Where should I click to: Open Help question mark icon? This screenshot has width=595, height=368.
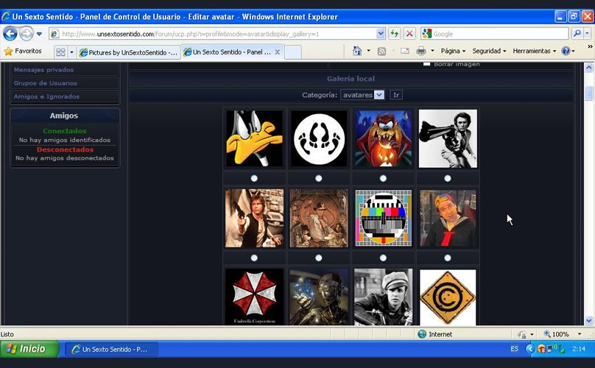click(x=566, y=51)
